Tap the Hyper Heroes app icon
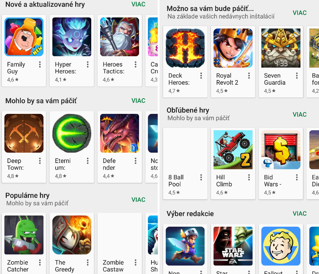 [x=72, y=37]
